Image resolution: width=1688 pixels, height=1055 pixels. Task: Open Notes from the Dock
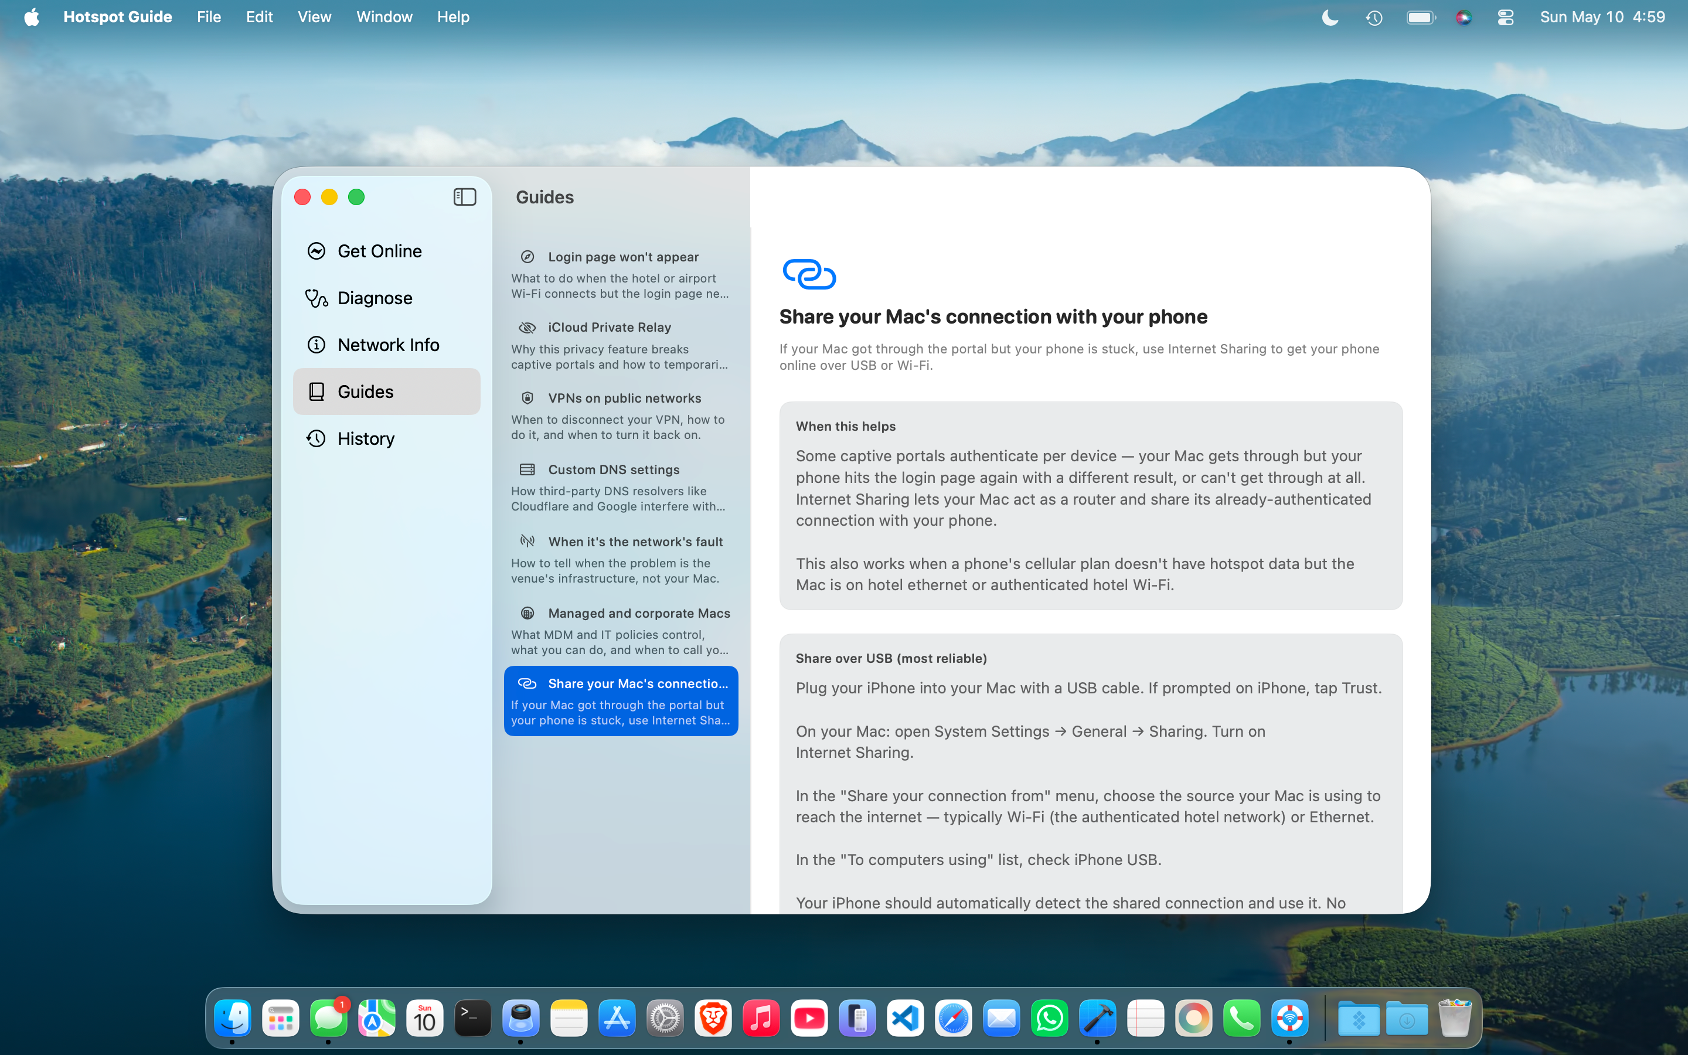point(569,1018)
